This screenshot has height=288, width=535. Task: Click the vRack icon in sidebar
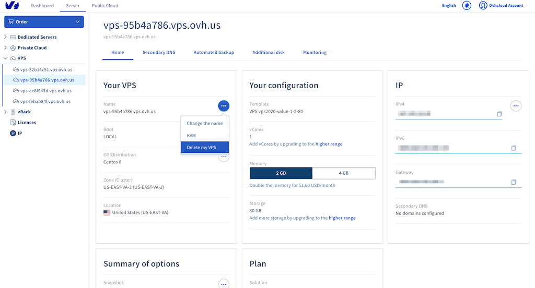[13, 112]
